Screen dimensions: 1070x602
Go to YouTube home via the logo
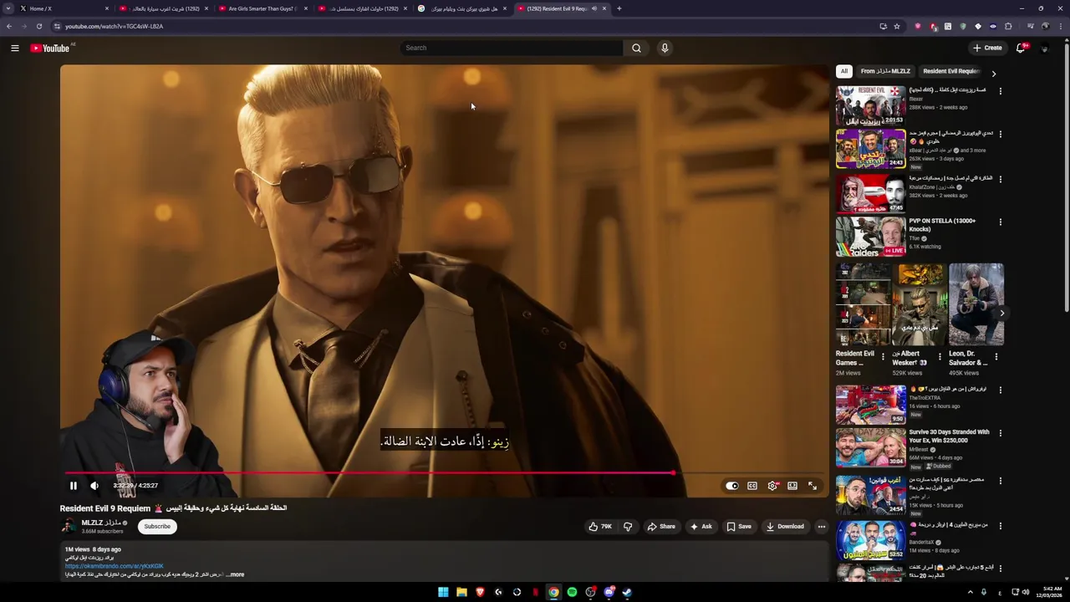(x=50, y=48)
